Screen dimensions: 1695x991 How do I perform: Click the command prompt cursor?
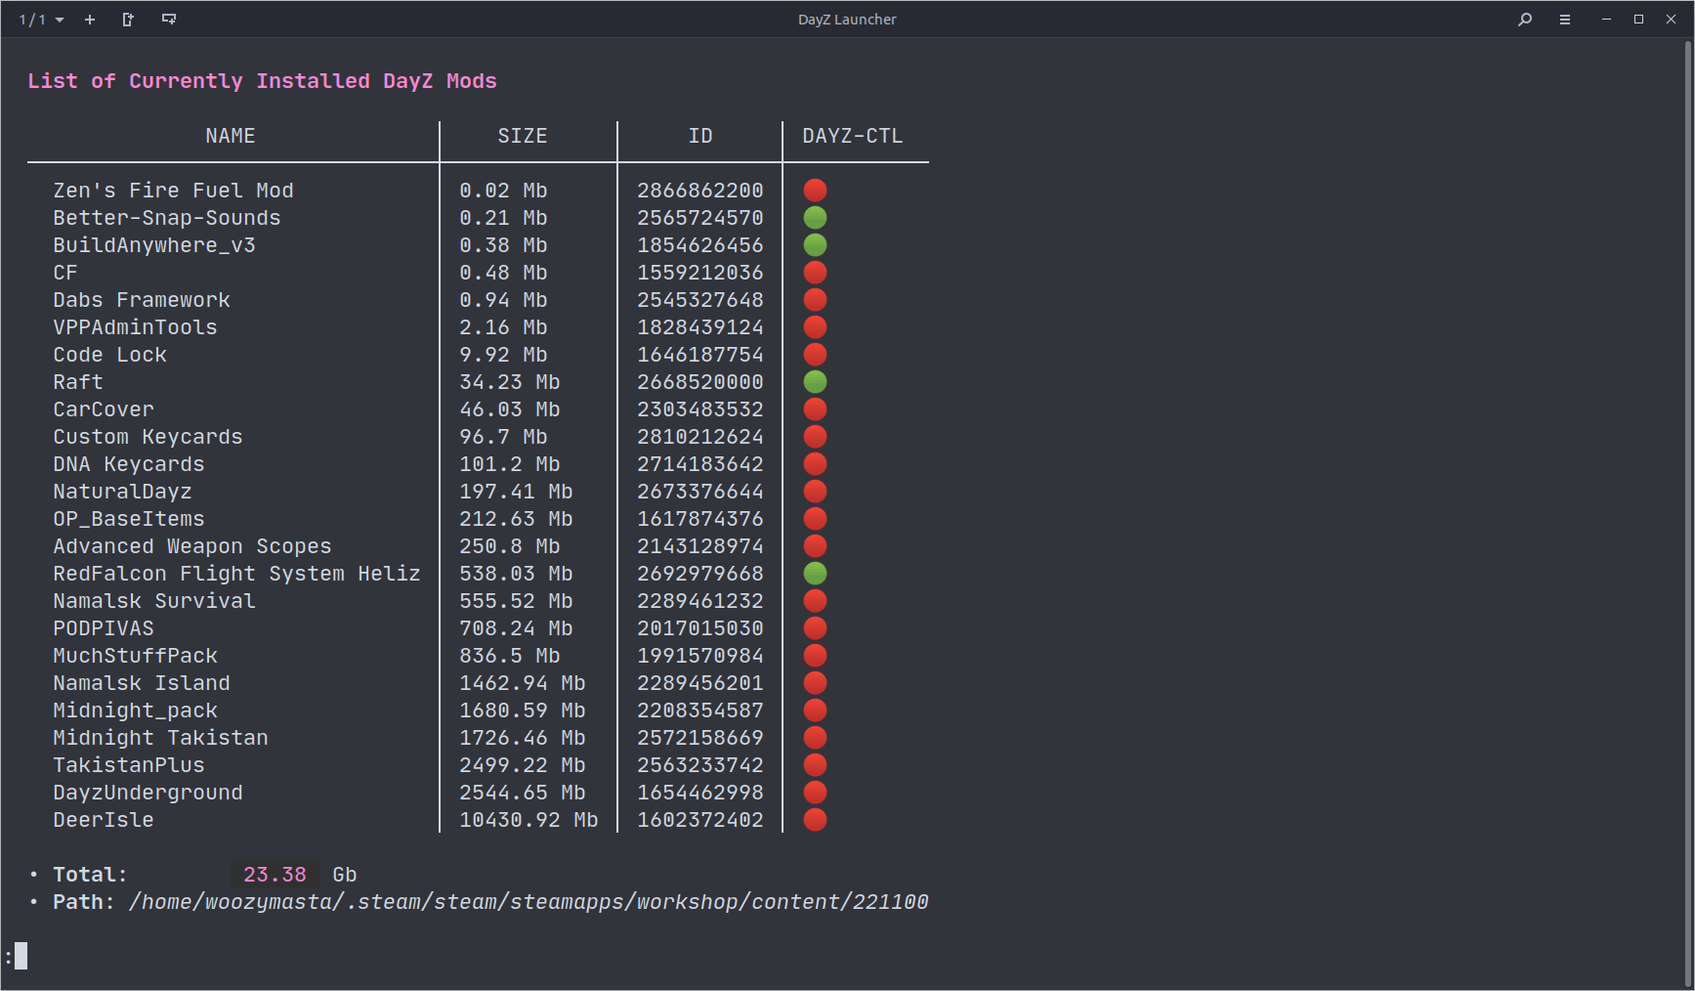(x=21, y=956)
